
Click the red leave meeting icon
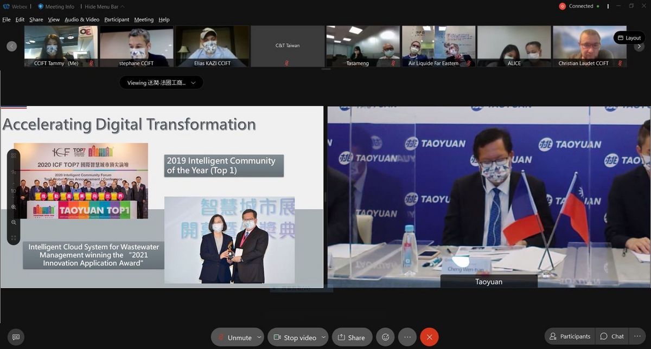pyautogui.click(x=429, y=337)
